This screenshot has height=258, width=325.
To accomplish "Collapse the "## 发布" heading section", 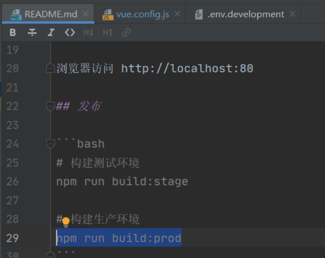I will [51, 106].
